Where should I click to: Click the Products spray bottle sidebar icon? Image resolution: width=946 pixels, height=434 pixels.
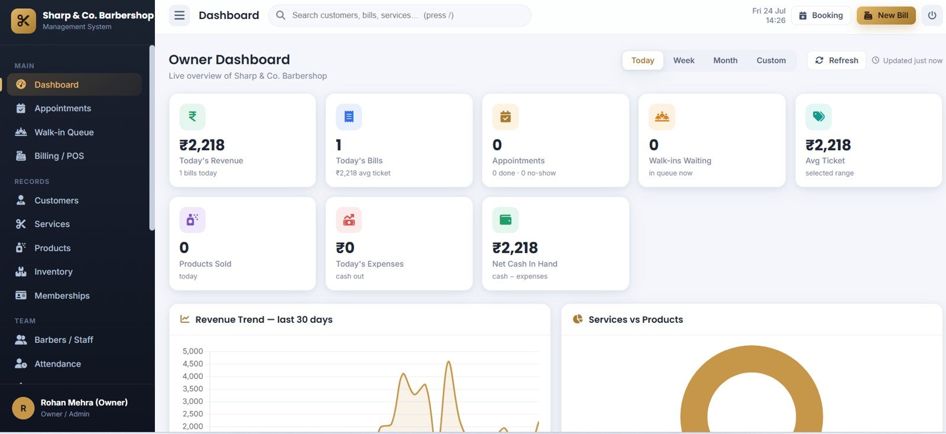21,248
